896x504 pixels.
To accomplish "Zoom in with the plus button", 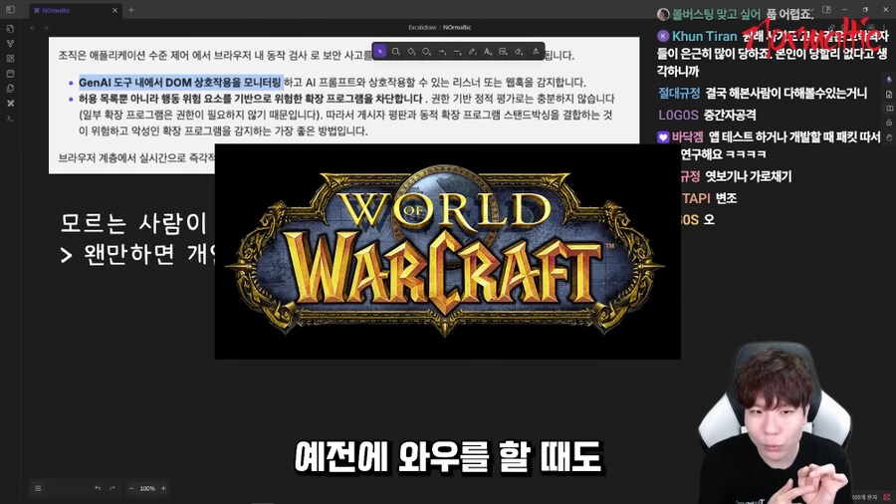I will pyautogui.click(x=163, y=489).
